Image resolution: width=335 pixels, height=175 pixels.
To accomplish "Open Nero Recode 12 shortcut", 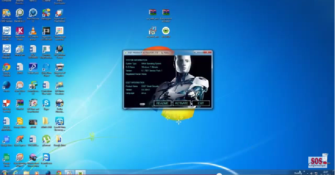I will [33, 13].
